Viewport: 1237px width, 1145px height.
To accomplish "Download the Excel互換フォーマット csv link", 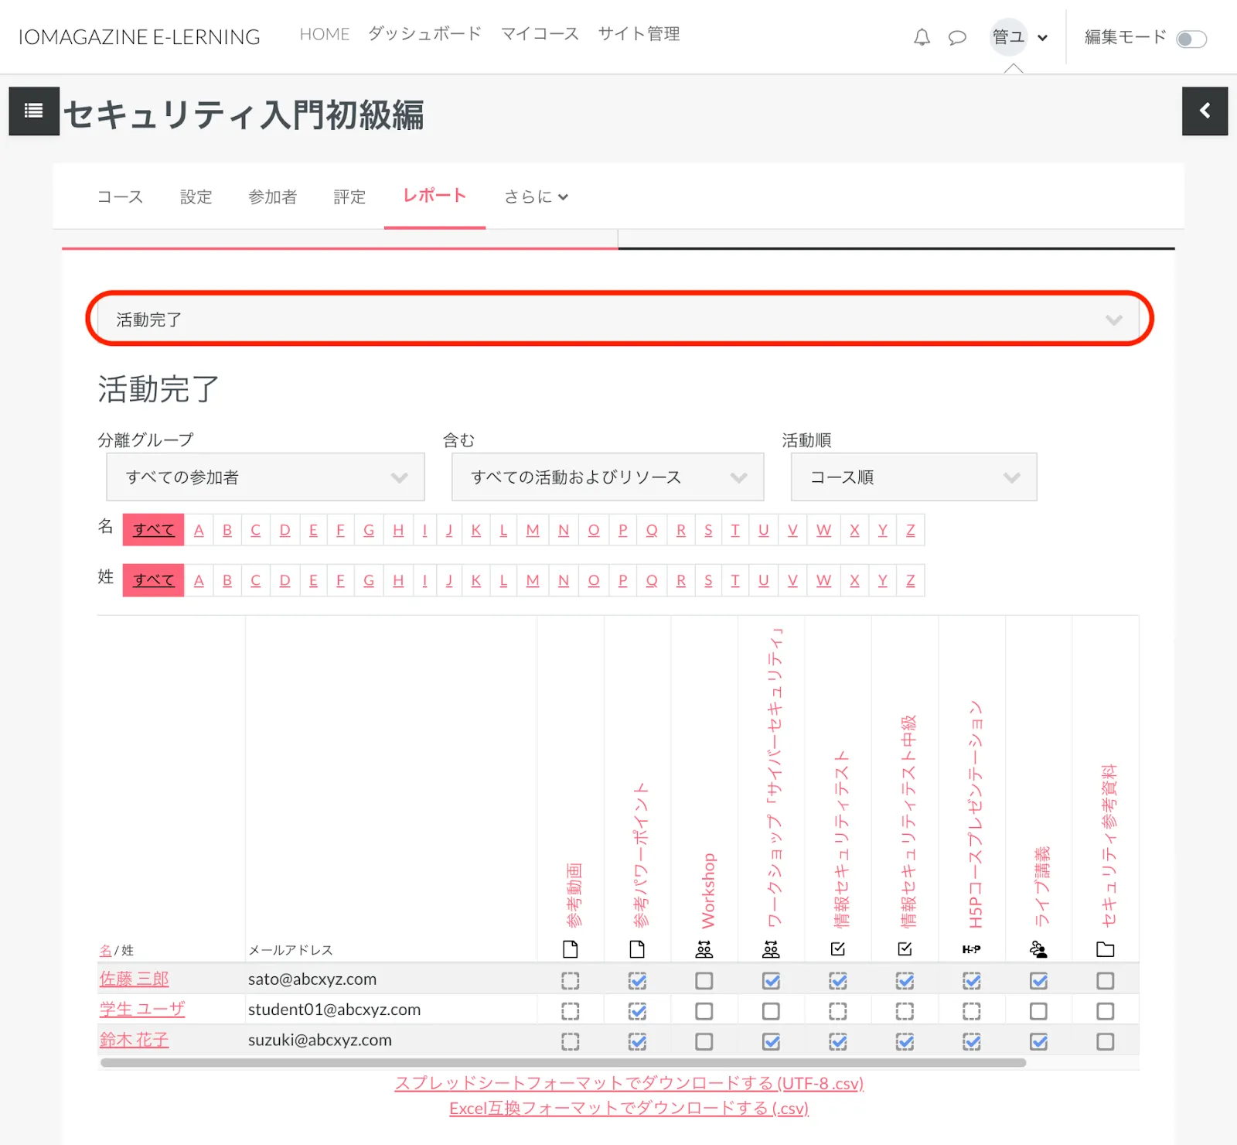I will point(629,1108).
